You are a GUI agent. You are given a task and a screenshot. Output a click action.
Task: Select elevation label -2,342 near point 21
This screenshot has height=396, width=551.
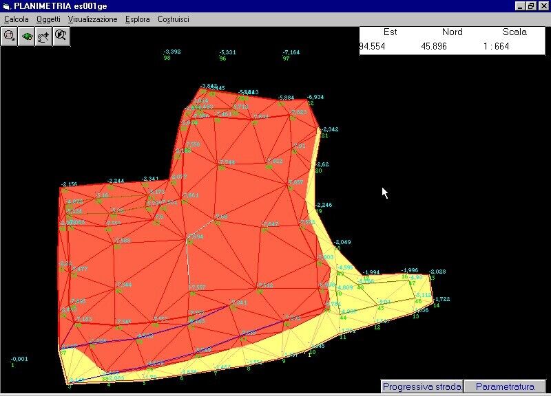[x=330, y=129]
